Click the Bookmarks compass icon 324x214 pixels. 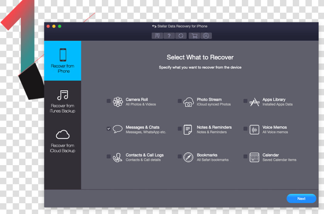pyautogui.click(x=188, y=157)
